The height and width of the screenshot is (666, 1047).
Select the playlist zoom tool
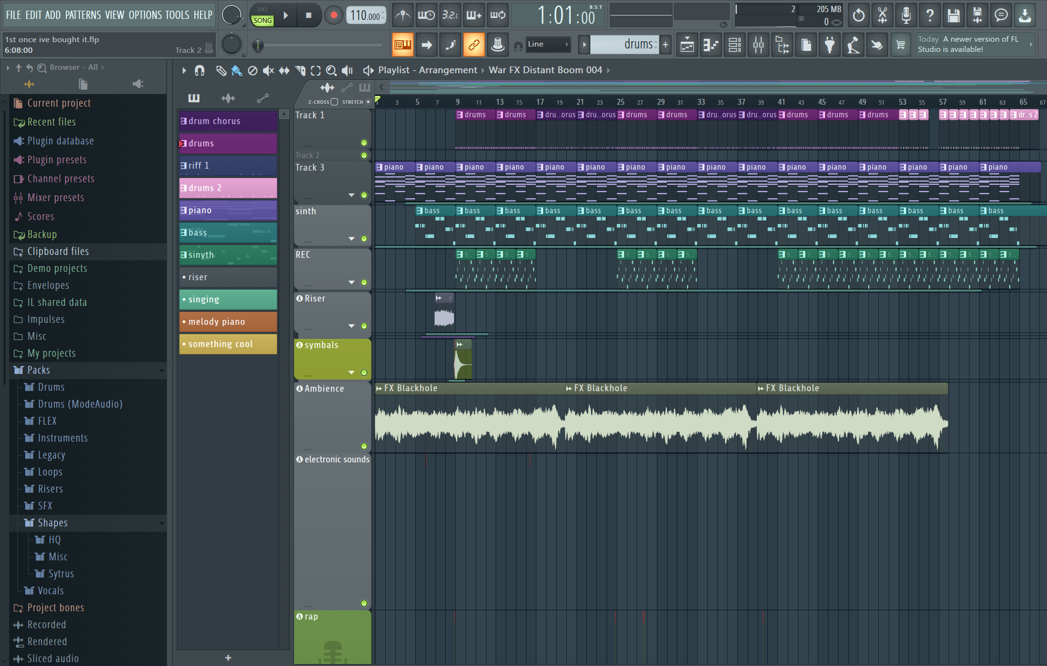click(x=331, y=71)
